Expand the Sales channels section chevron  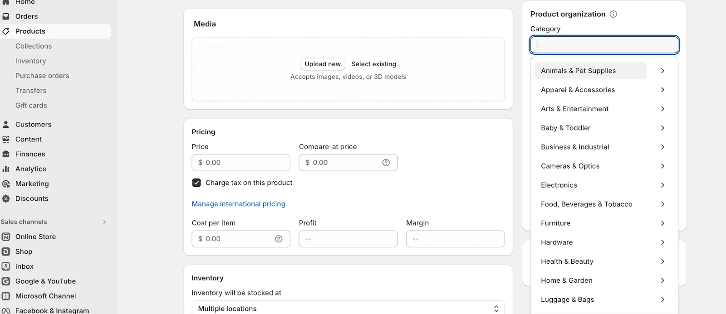(104, 222)
